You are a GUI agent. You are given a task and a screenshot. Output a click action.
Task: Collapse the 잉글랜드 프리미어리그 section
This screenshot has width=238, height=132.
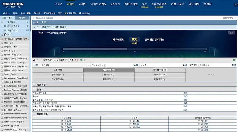[x=34, y=27]
